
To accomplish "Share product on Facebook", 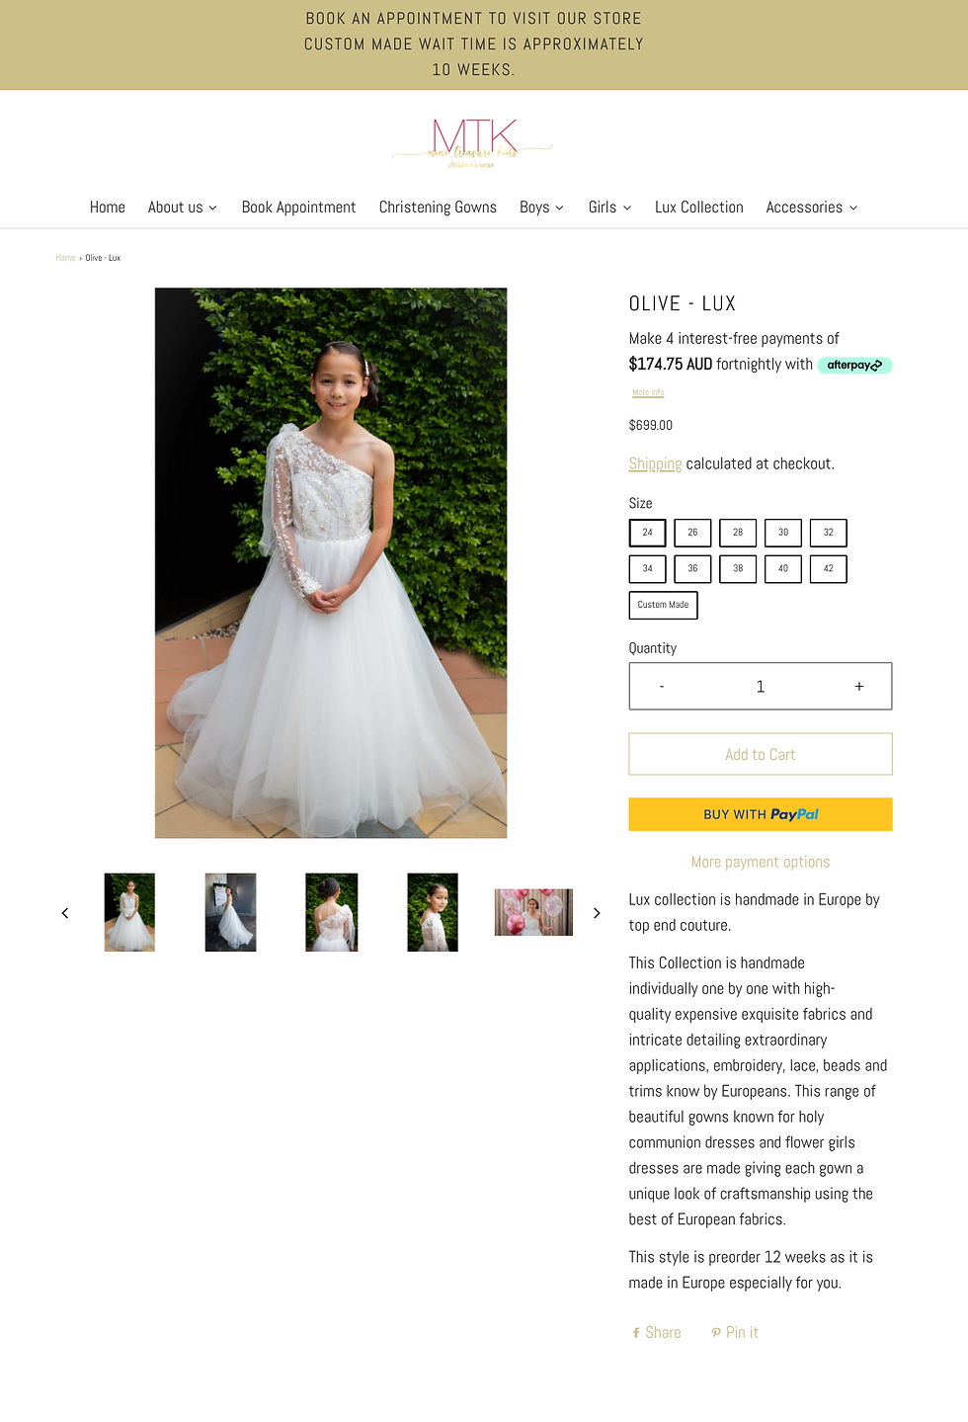I will [x=657, y=1332].
